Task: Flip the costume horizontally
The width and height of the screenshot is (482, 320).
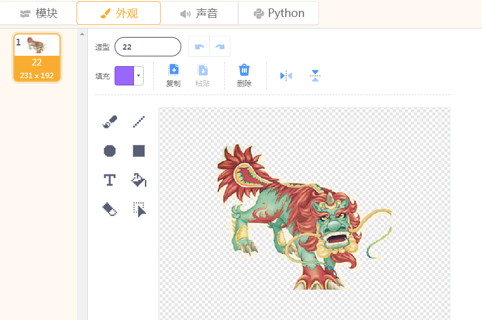Action: [x=286, y=76]
